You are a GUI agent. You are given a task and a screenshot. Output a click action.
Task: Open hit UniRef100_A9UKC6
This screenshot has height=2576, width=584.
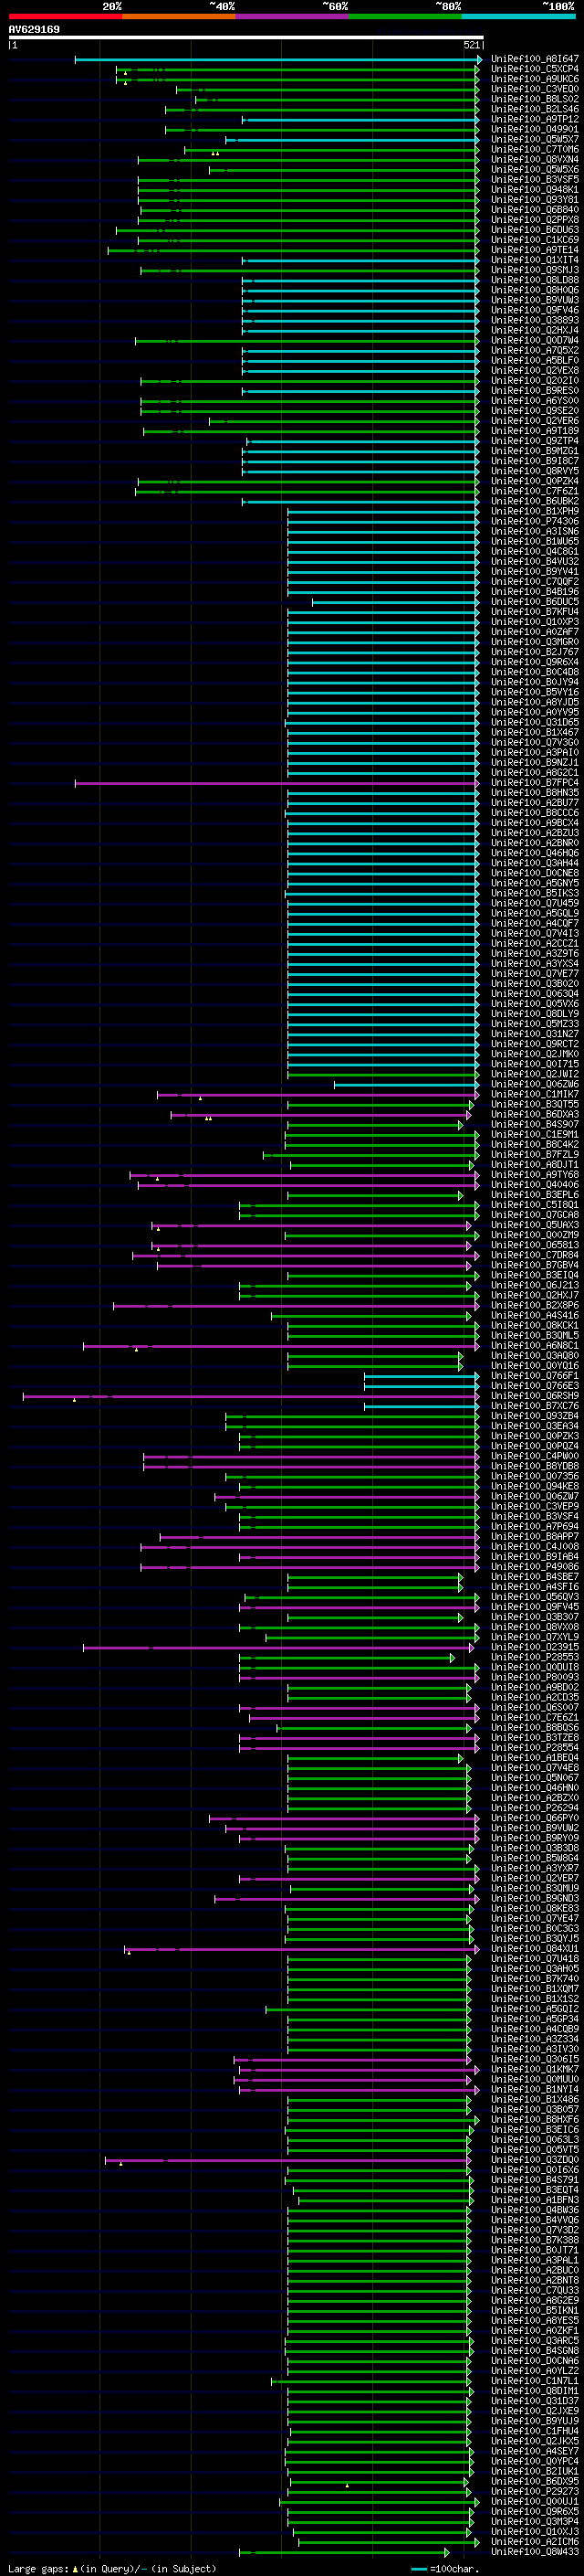pyautogui.click(x=534, y=79)
